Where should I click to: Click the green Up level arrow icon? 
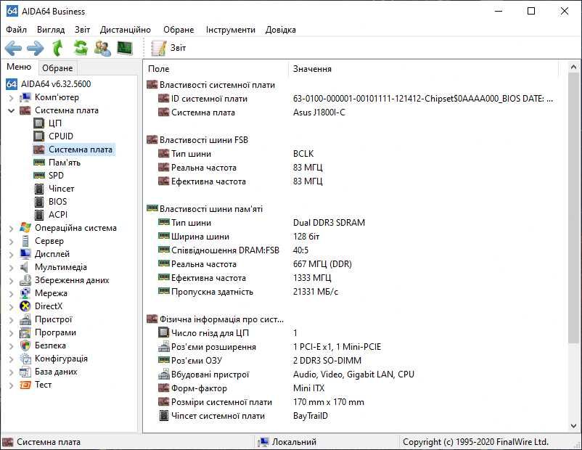pyautogui.click(x=58, y=49)
